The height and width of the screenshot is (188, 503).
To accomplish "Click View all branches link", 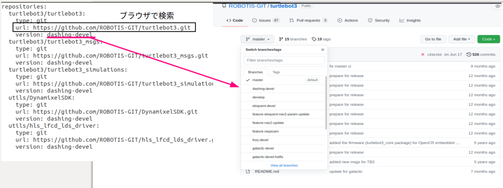I will [284, 165].
